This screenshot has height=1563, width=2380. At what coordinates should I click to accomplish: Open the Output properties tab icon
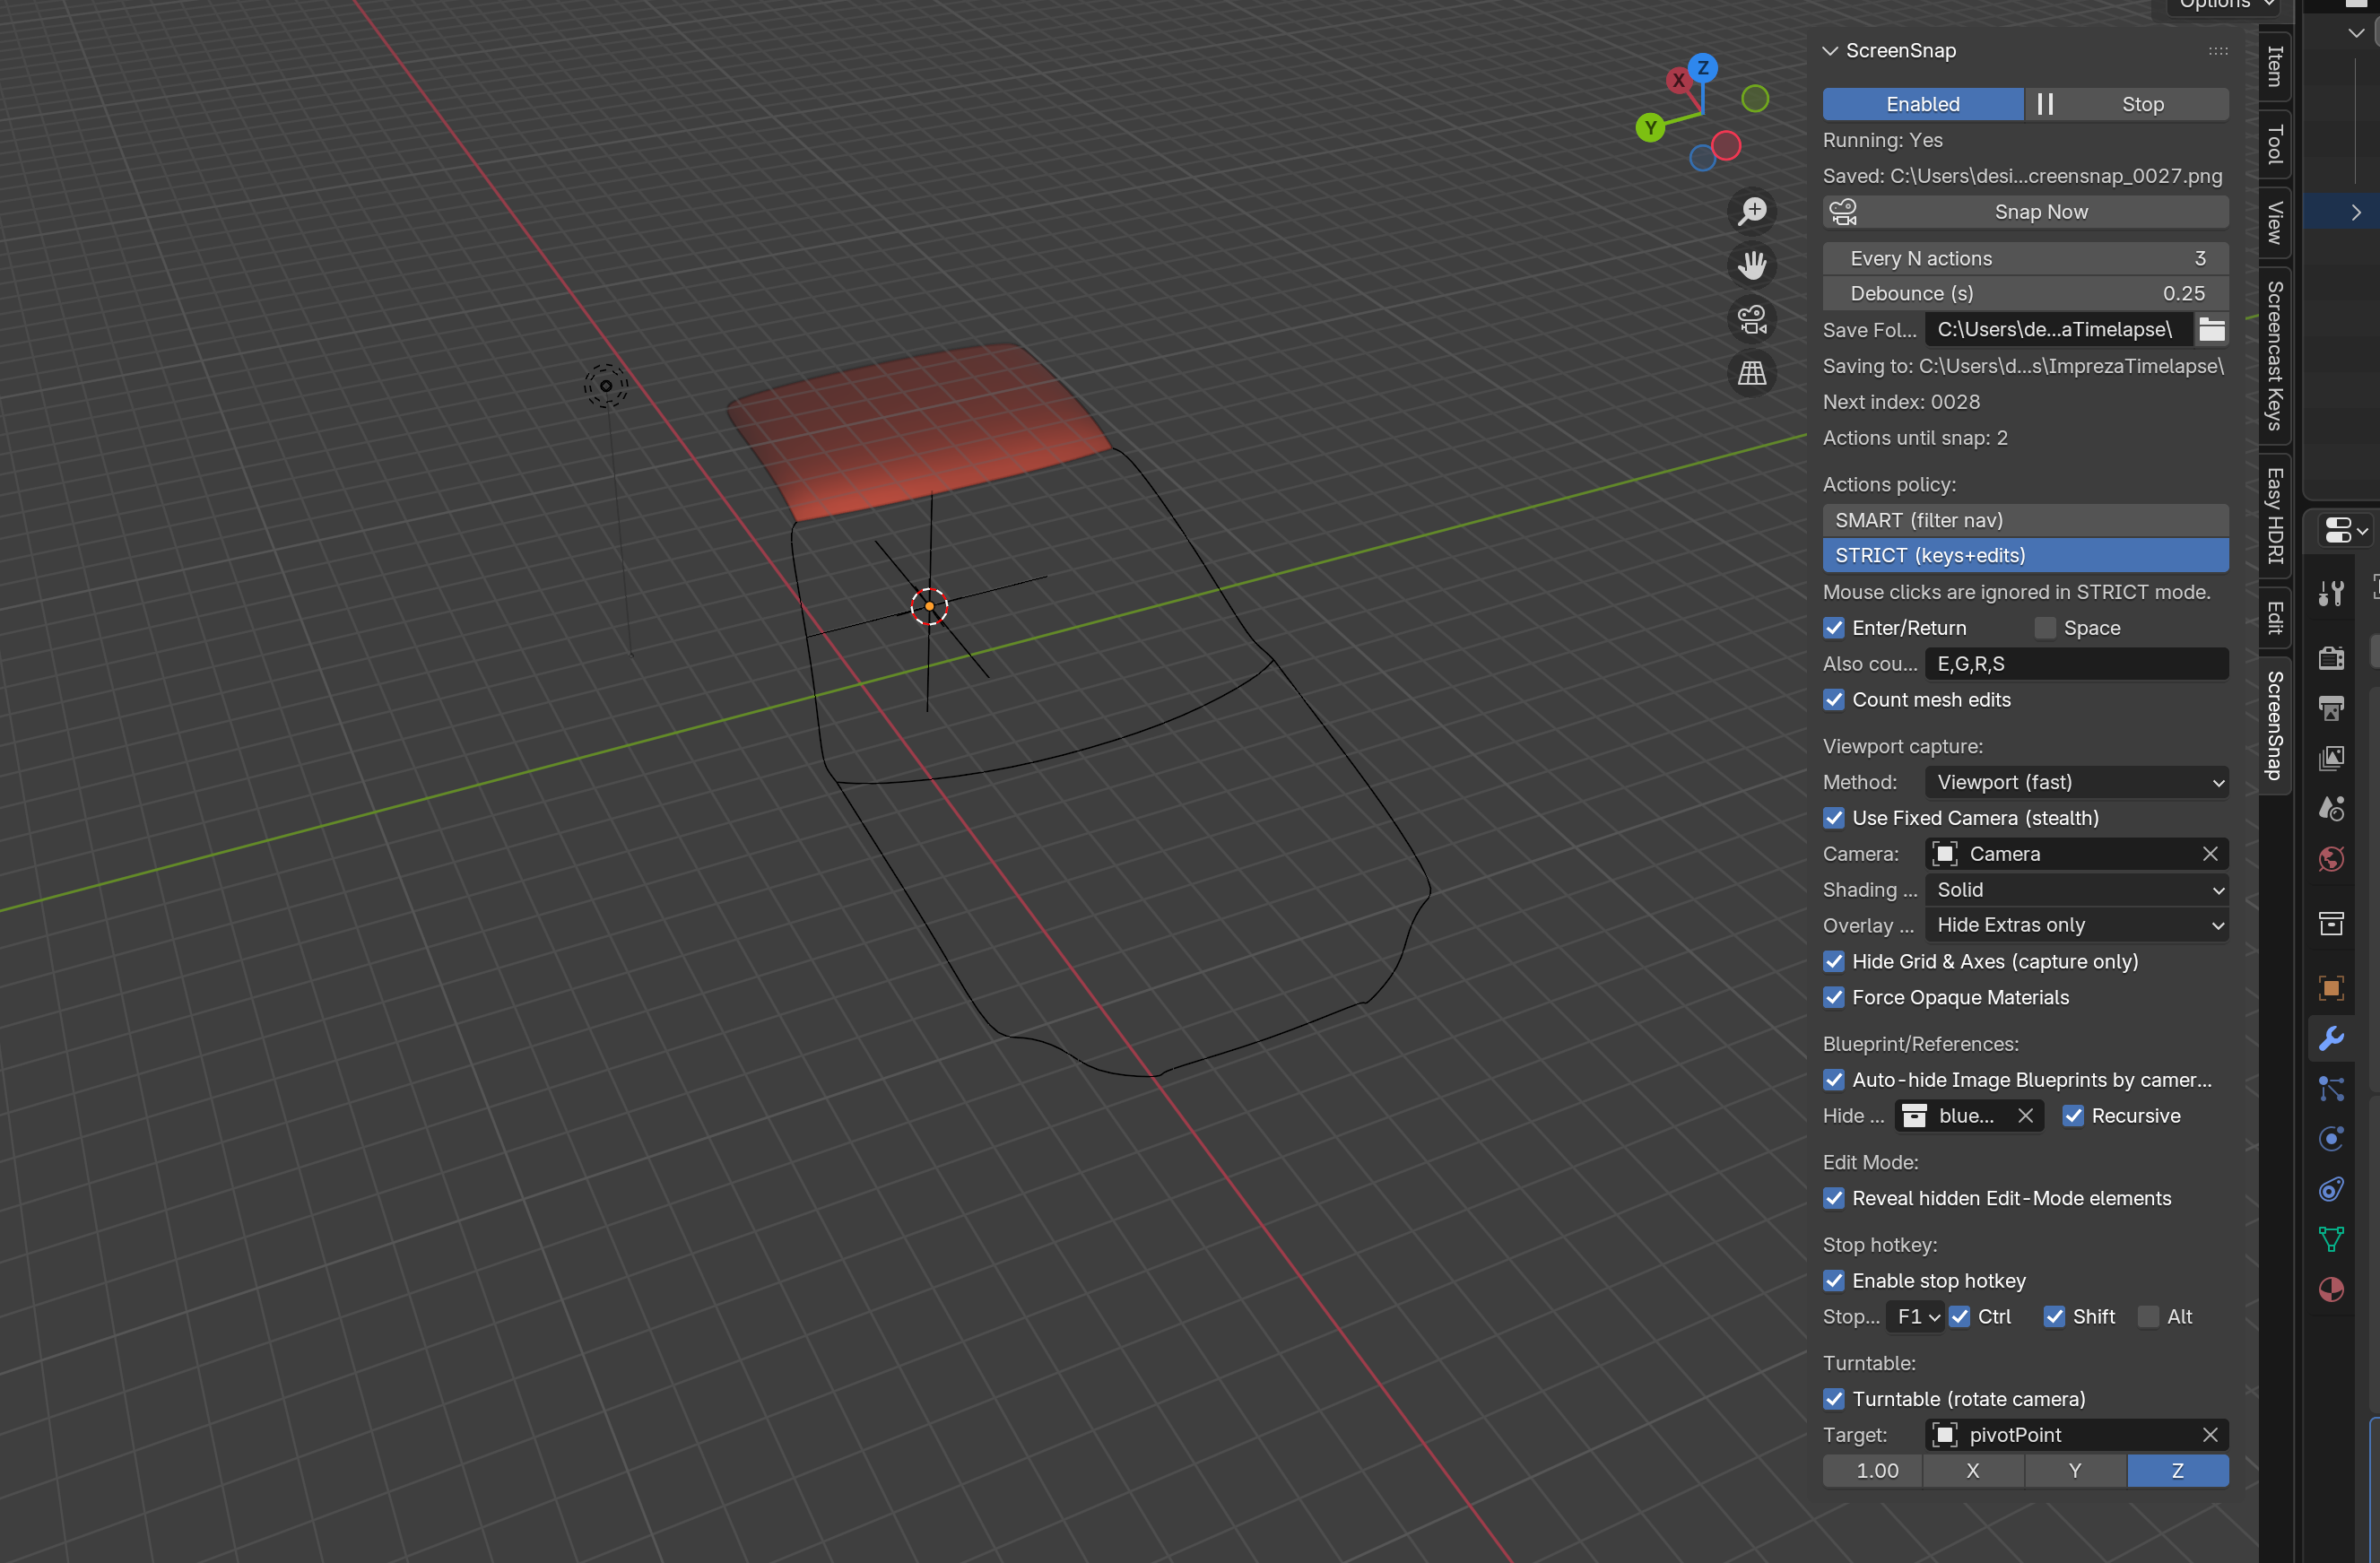pyautogui.click(x=2331, y=708)
